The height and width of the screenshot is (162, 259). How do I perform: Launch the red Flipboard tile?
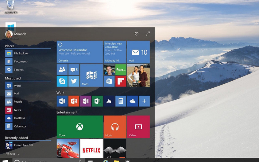[121, 81]
